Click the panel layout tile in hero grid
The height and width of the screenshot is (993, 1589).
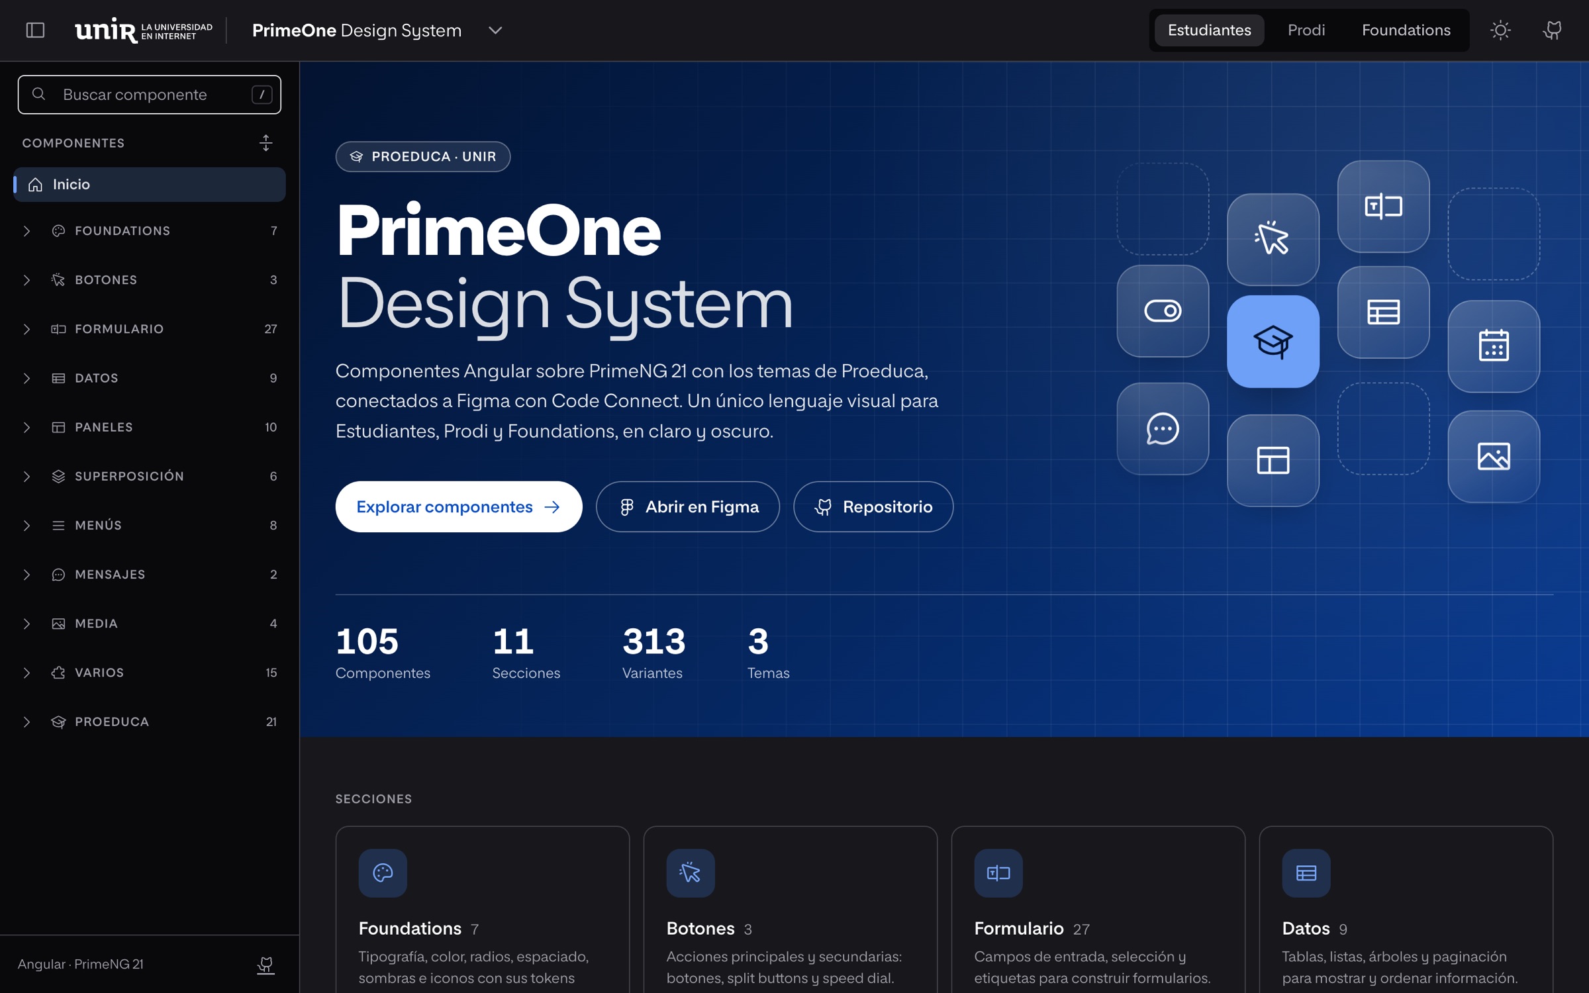pos(1273,461)
